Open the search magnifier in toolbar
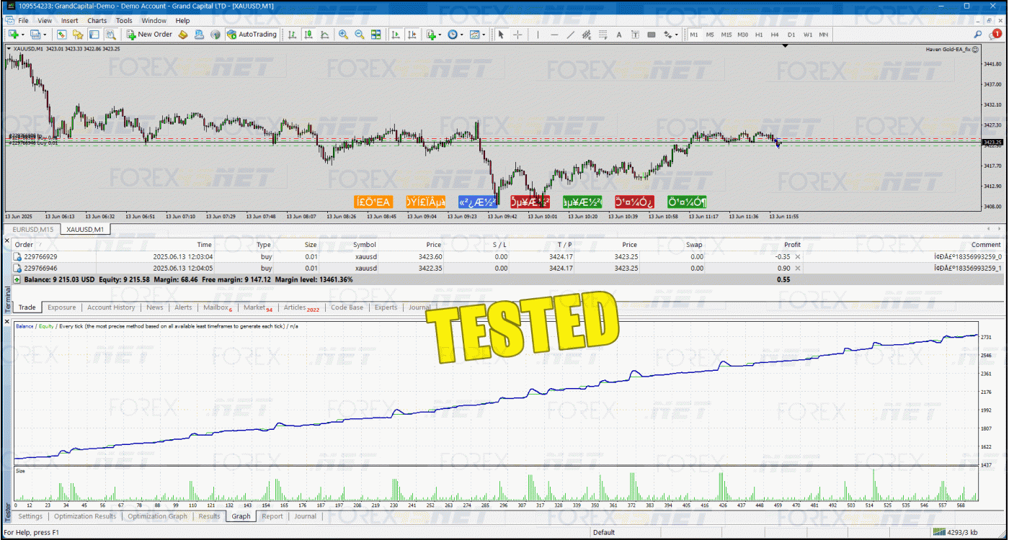Screen dimensions: 1009x540 tap(978, 35)
